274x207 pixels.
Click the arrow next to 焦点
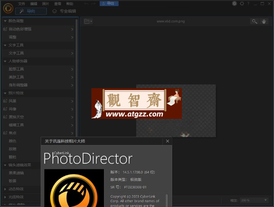click(x=72, y=133)
